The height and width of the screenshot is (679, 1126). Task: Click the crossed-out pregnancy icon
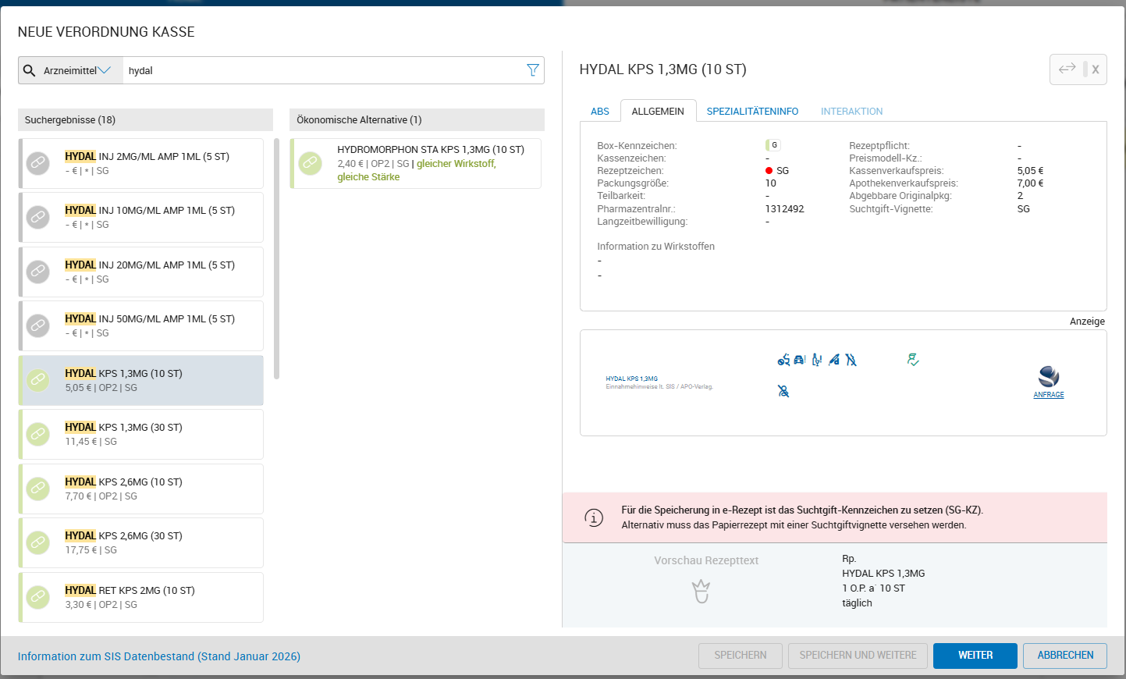point(851,360)
